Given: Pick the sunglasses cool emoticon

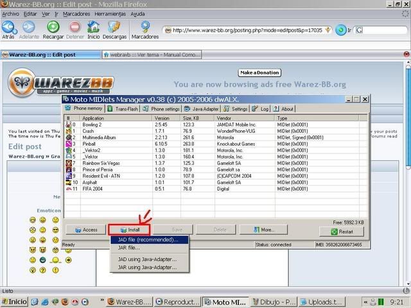Looking at the screenshot, I should (x=55, y=230).
